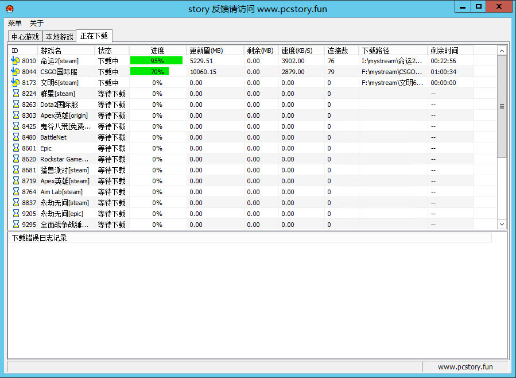Click speed value 3902.00
The height and width of the screenshot is (378, 516).
pyautogui.click(x=293, y=61)
